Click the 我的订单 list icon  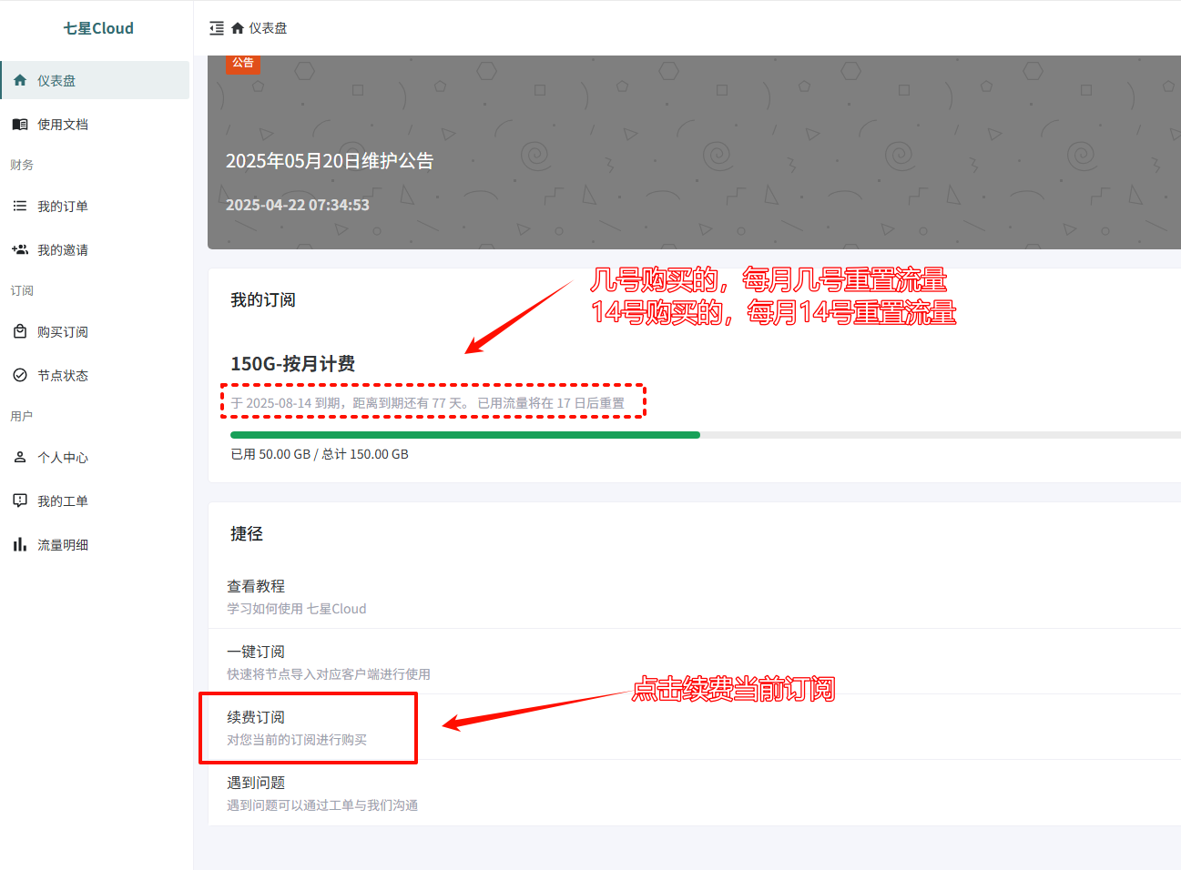point(20,206)
